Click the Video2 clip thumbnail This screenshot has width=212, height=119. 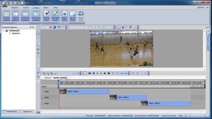tap(113, 97)
